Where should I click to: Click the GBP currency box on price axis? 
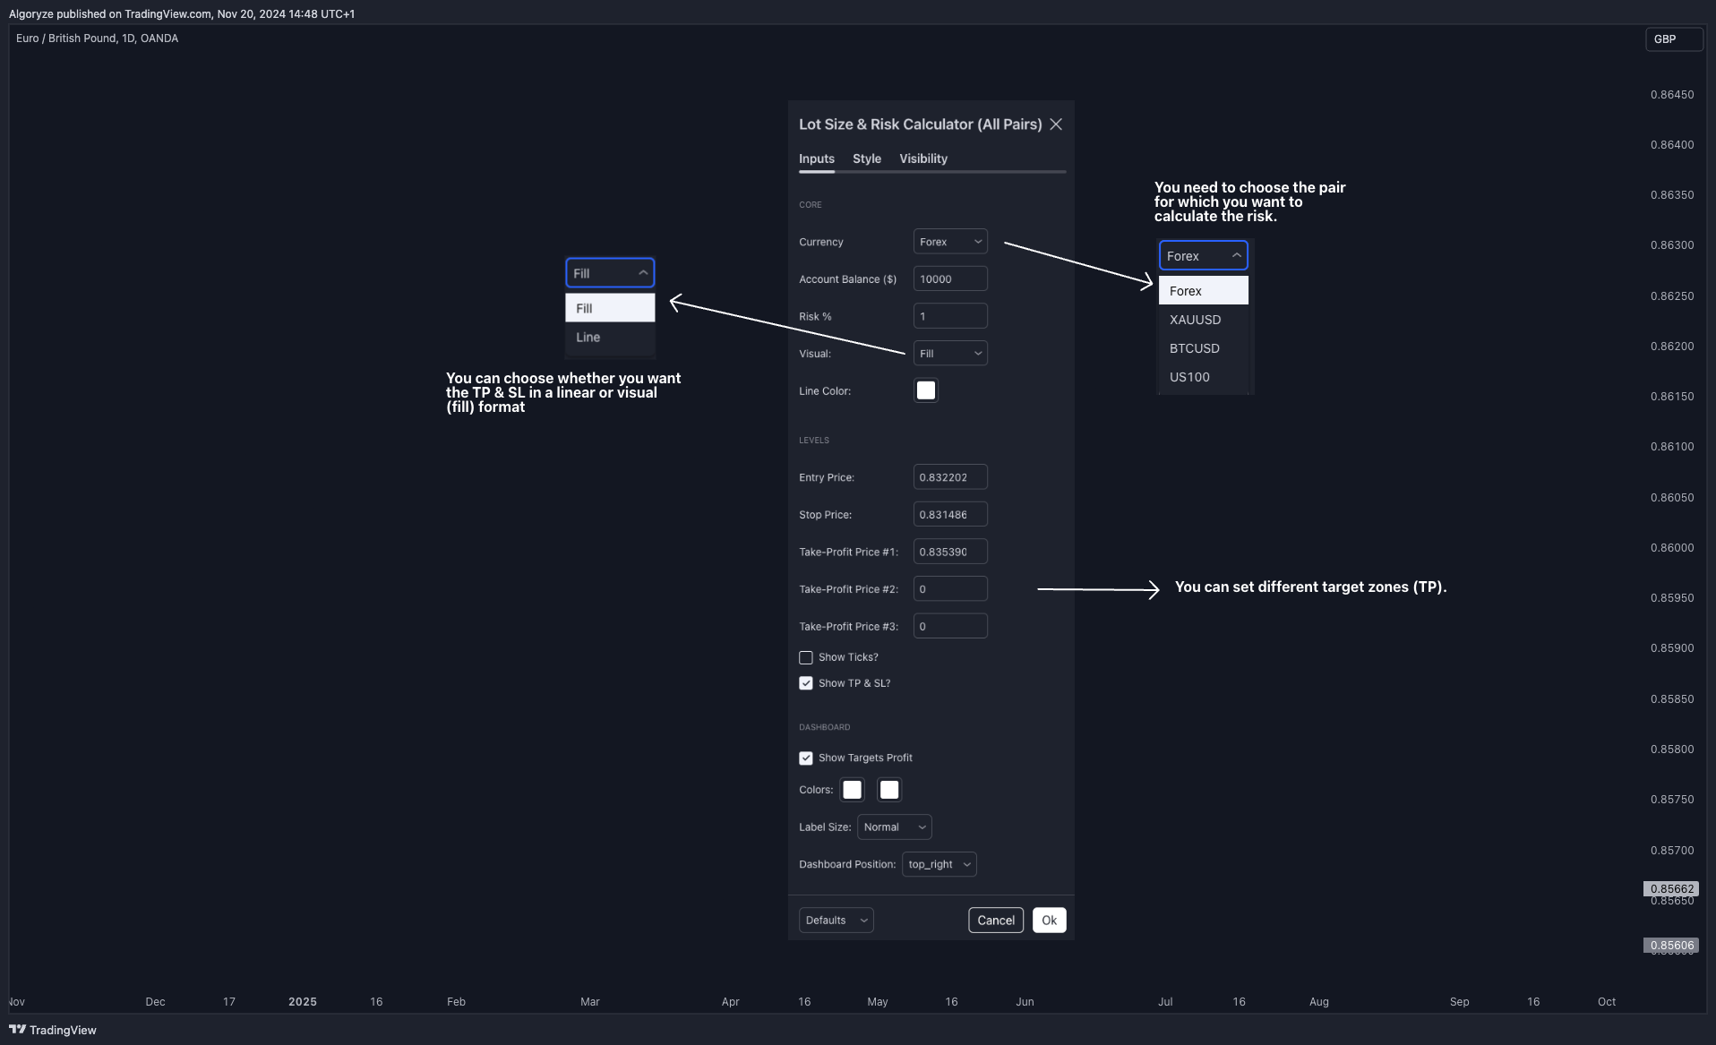(1673, 39)
